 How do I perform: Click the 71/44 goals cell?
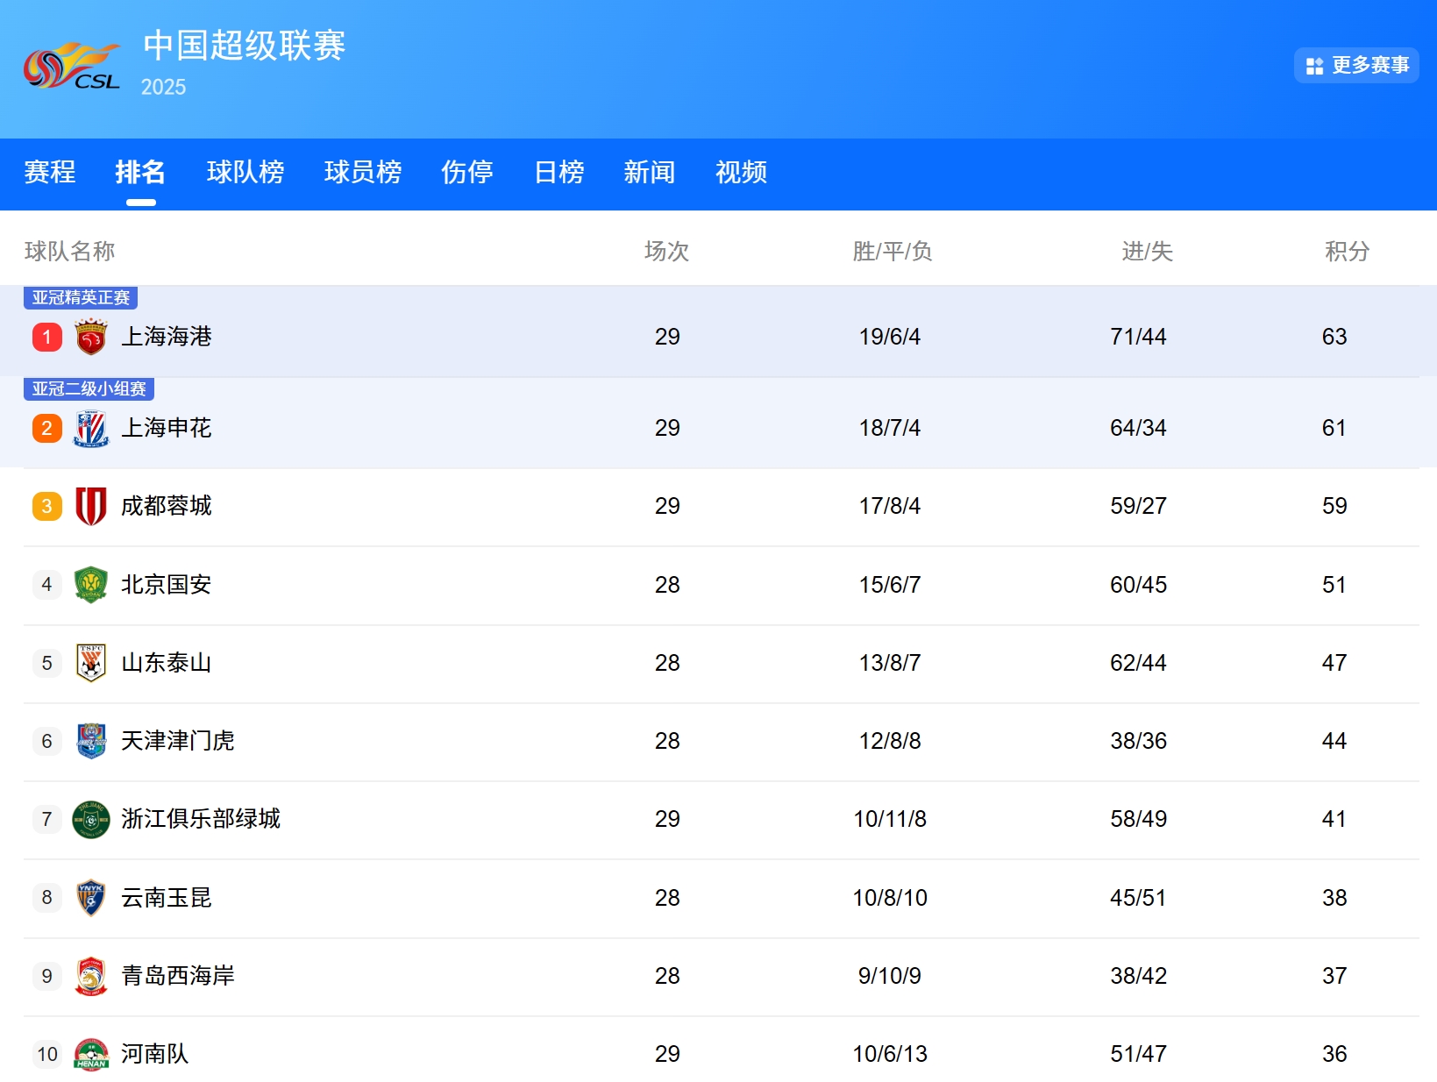[x=1139, y=337]
